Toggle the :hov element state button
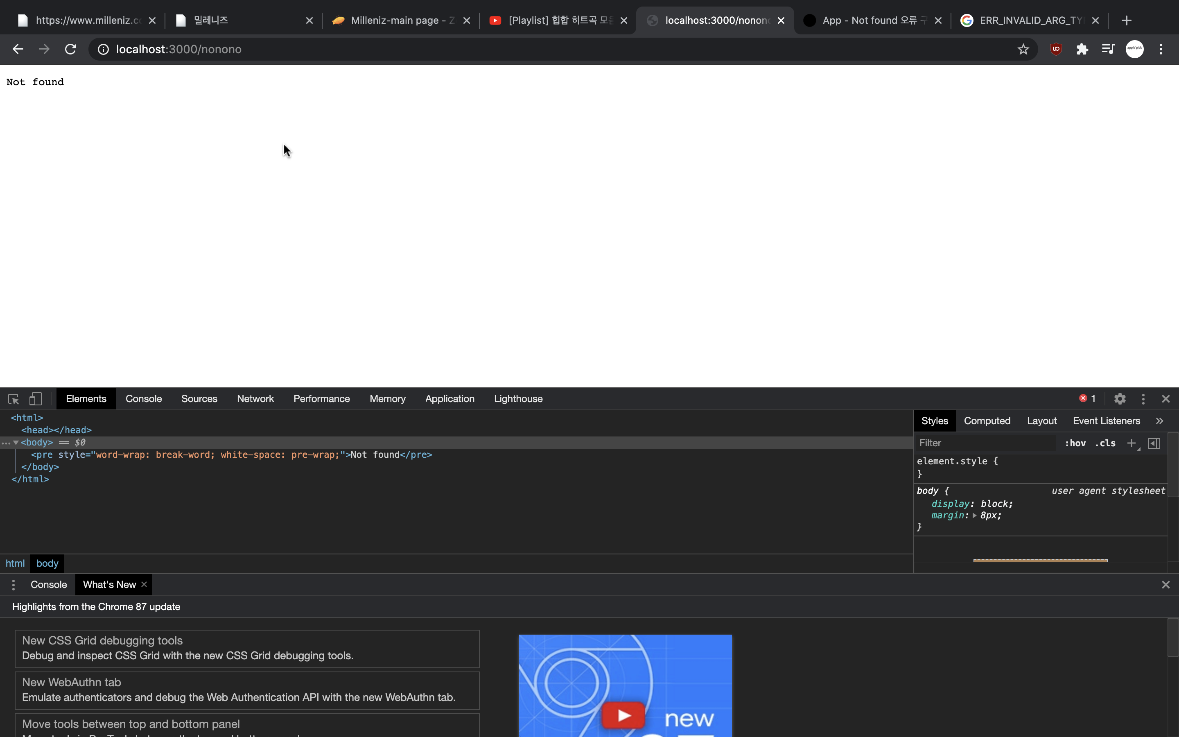The width and height of the screenshot is (1179, 737). pyautogui.click(x=1075, y=443)
